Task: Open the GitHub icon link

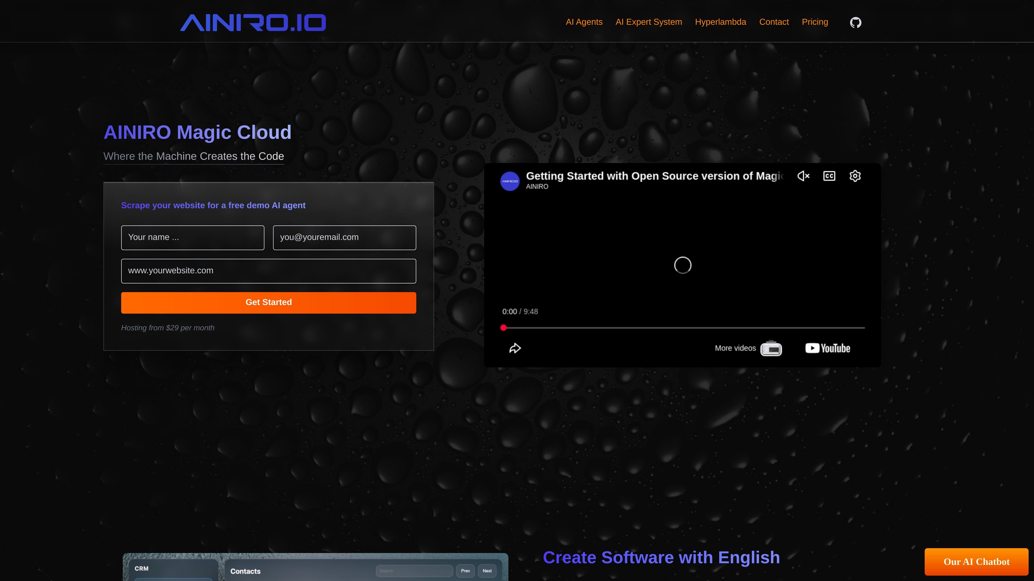Action: pos(855,22)
